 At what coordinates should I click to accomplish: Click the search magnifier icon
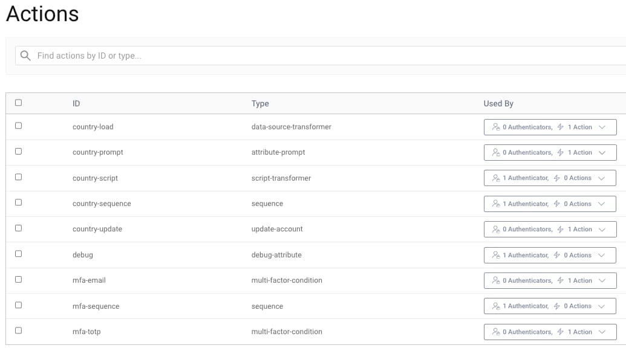tap(25, 55)
